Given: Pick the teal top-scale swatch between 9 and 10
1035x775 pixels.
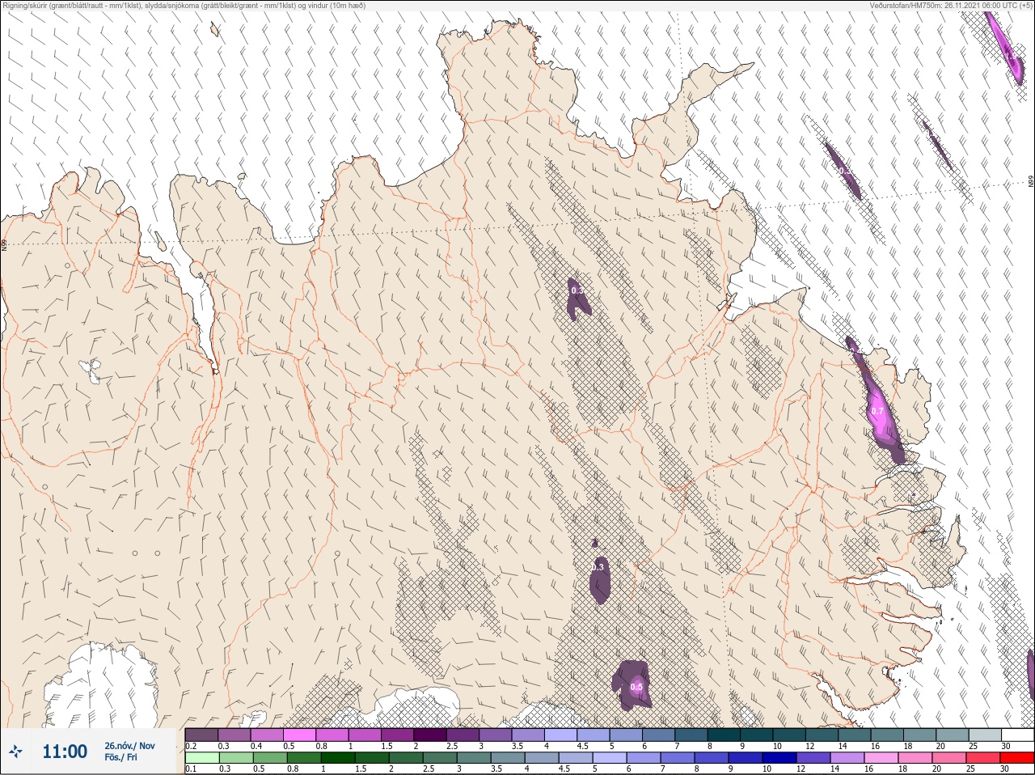Looking at the screenshot, I should (x=757, y=735).
